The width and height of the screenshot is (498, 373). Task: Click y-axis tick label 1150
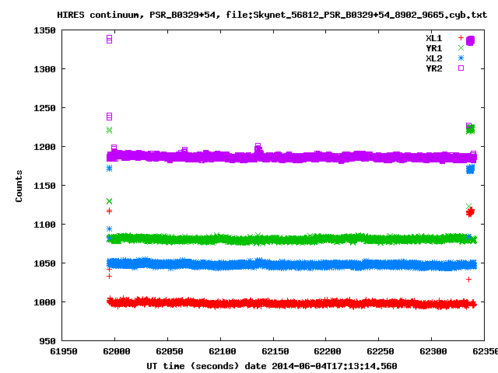click(x=44, y=186)
